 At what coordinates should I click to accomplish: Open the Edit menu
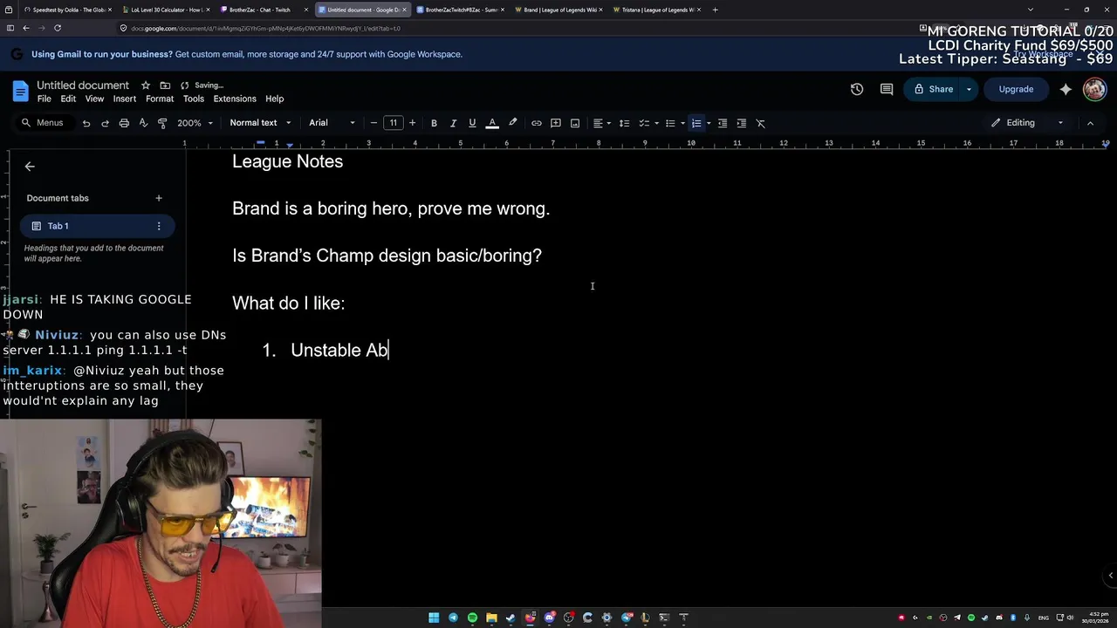[68, 99]
